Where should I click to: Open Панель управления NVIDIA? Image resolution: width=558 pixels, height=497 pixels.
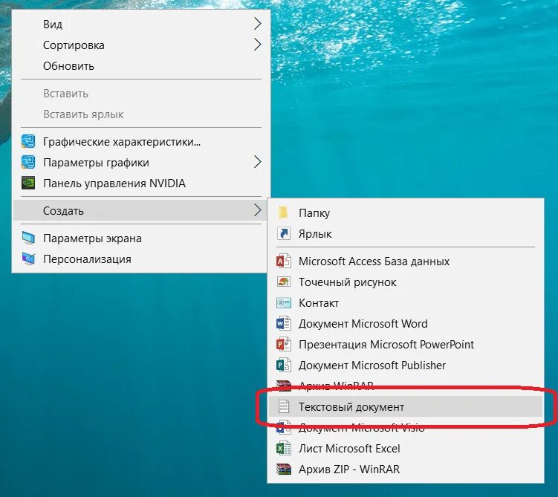[x=141, y=183]
